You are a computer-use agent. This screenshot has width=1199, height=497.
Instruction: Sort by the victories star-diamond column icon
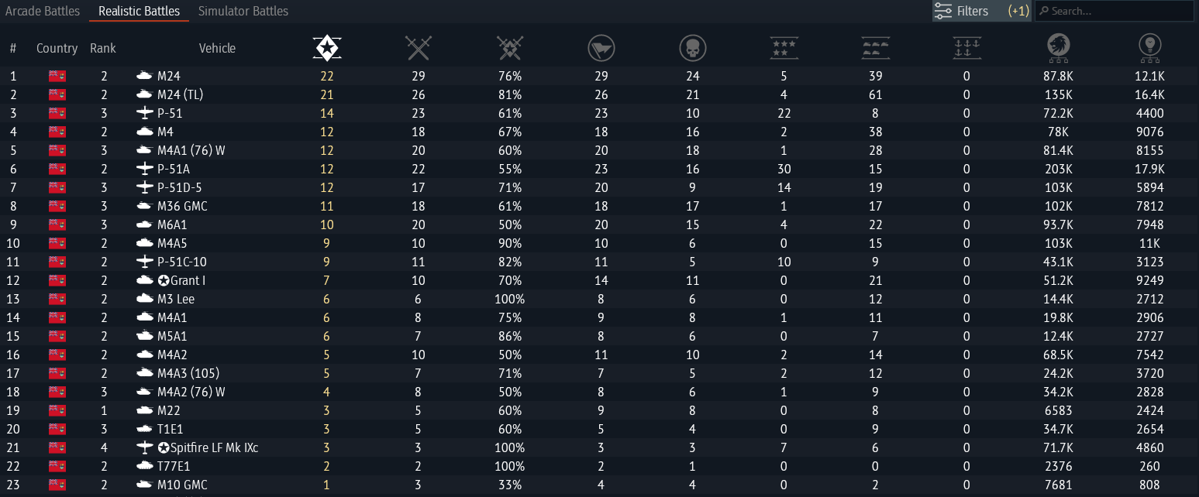click(326, 48)
